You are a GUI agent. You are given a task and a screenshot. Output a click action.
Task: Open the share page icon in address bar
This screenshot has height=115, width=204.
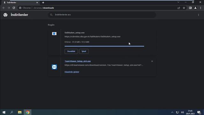179,8
